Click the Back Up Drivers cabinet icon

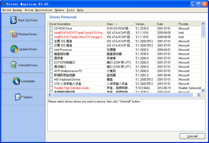click(x=13, y=20)
